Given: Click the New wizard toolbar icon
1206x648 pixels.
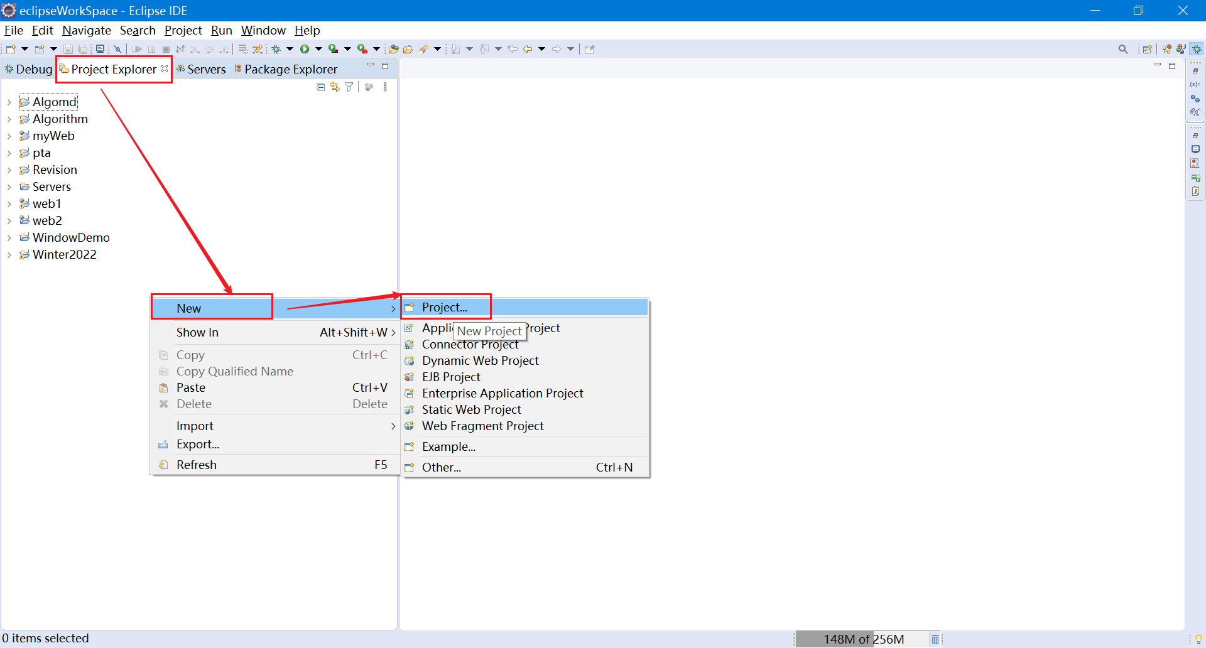Looking at the screenshot, I should pyautogui.click(x=11, y=49).
